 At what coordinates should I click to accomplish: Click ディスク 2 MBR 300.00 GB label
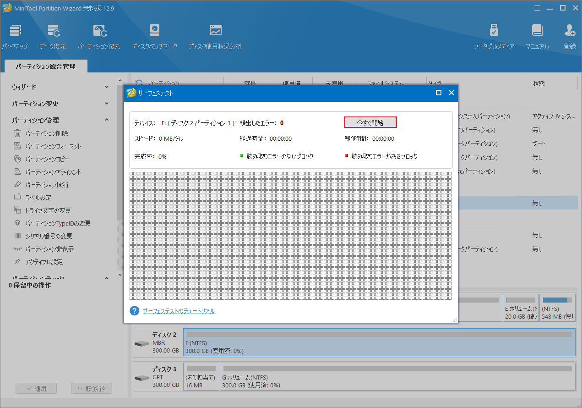[165, 342]
